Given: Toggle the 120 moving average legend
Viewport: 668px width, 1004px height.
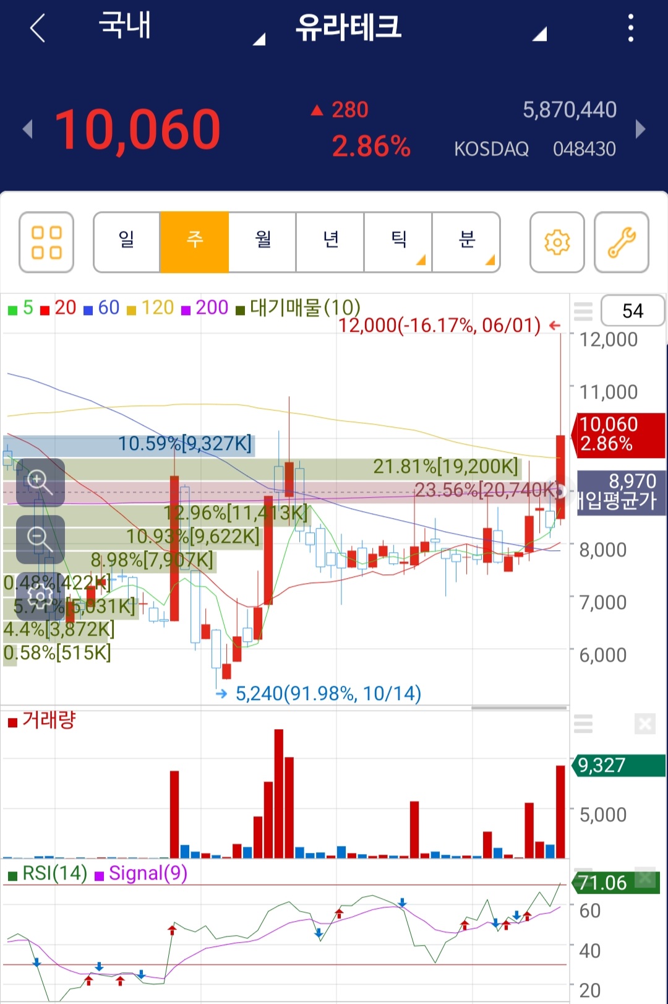Looking at the screenshot, I should click(150, 308).
